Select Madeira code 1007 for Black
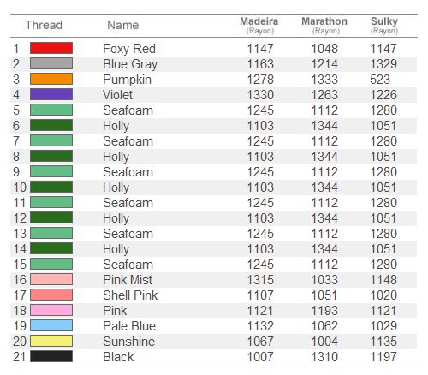The image size is (428, 375). (x=260, y=357)
